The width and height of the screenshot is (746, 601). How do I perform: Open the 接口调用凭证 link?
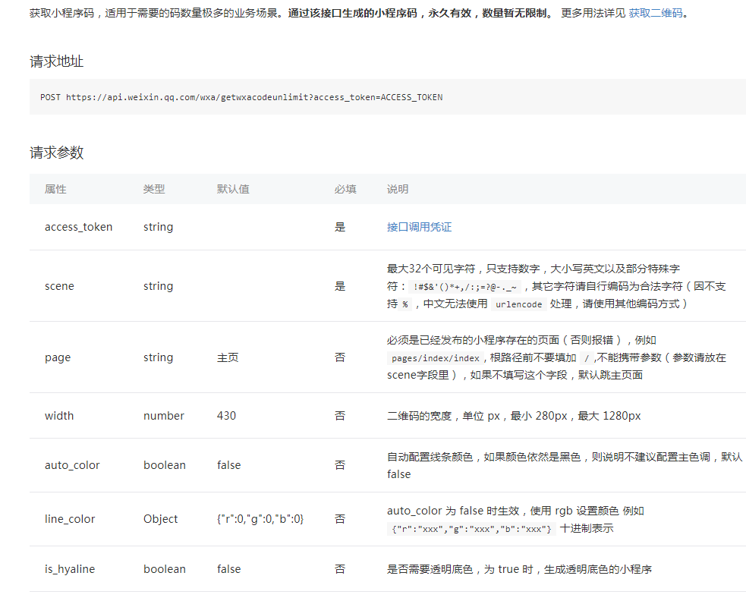pyautogui.click(x=419, y=227)
